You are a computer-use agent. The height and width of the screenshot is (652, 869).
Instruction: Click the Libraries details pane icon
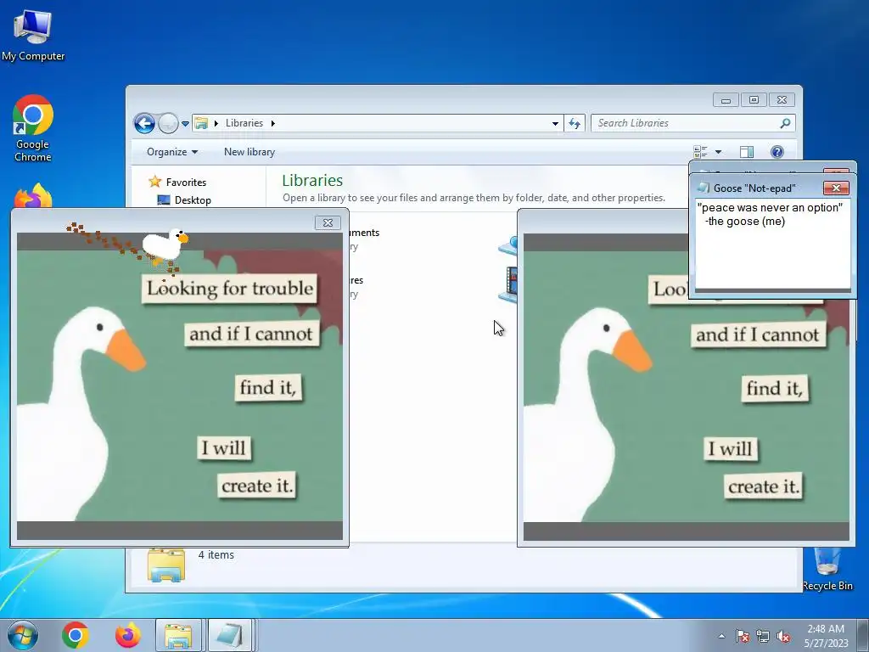point(166,565)
